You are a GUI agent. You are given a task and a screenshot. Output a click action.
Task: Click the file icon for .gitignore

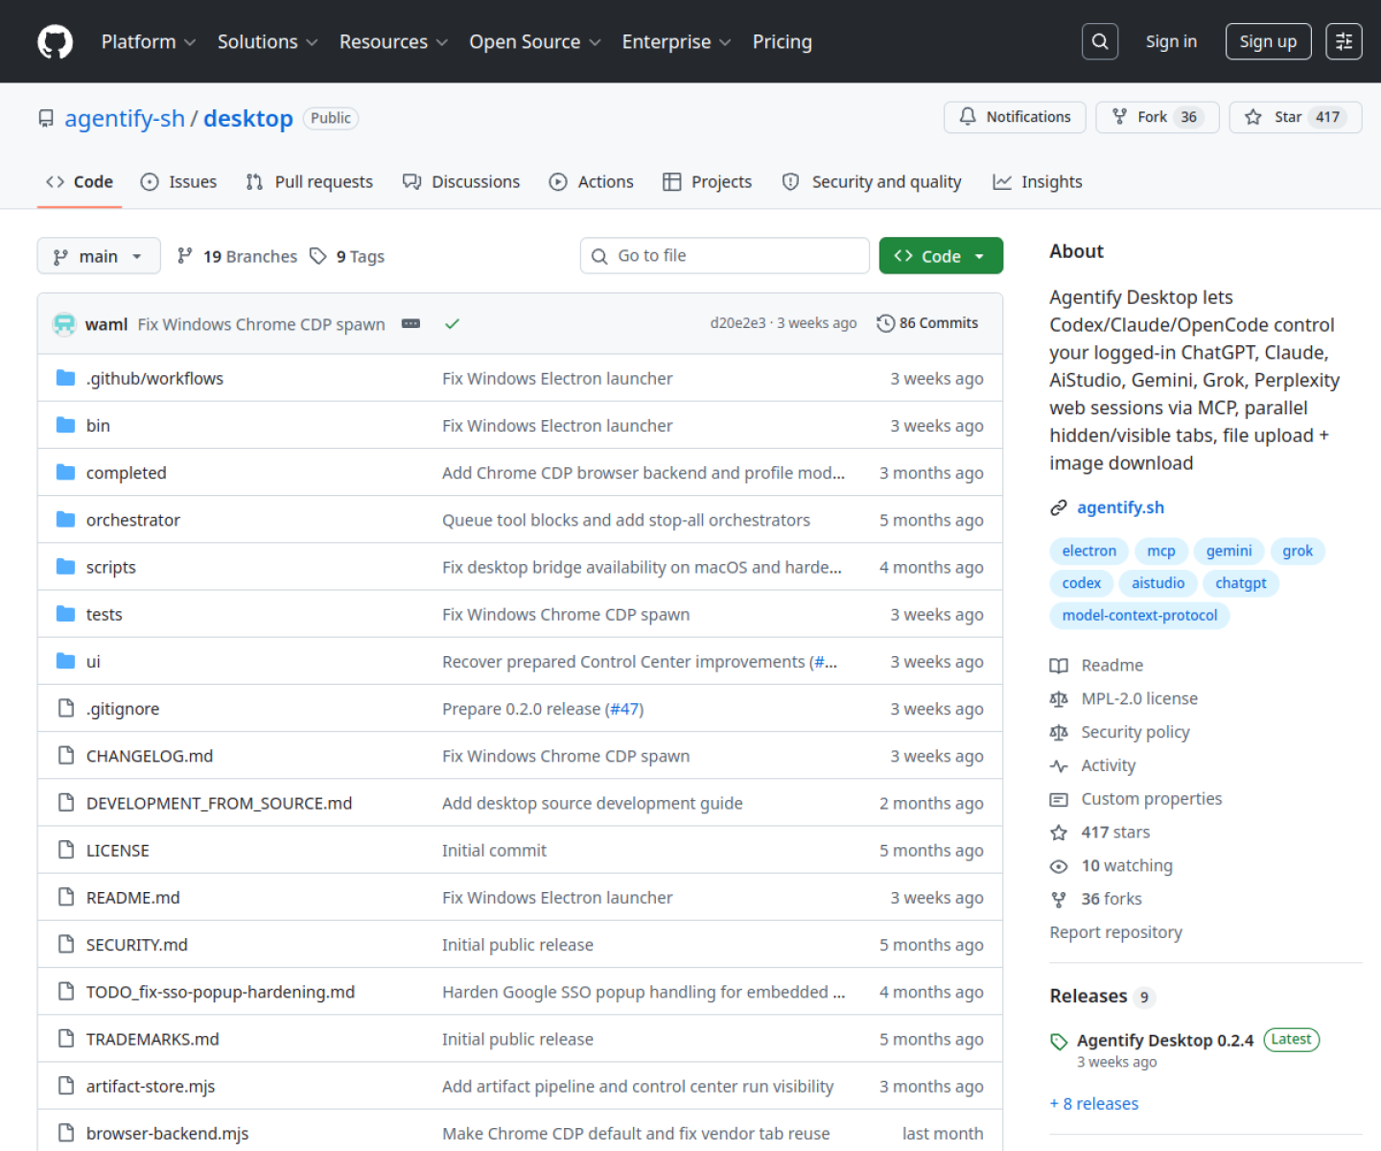tap(65, 708)
